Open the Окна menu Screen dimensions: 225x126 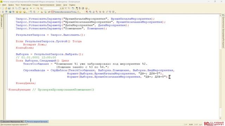[65, 5]
